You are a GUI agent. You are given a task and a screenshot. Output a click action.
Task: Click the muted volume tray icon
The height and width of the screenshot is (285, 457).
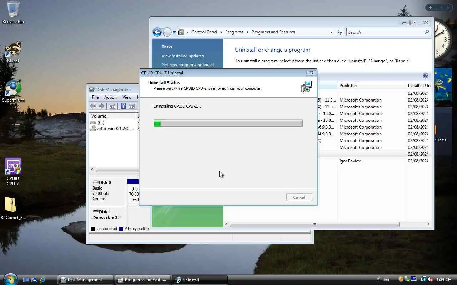[431, 280]
